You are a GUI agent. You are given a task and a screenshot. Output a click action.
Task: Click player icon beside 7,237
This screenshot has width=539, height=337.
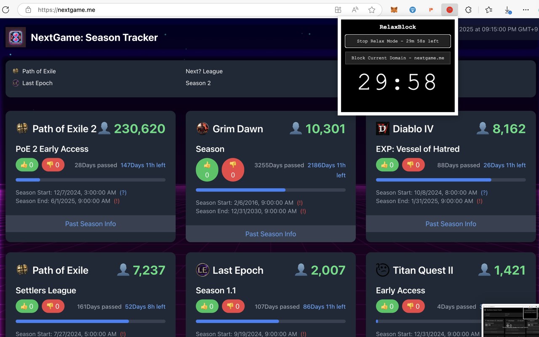click(123, 270)
